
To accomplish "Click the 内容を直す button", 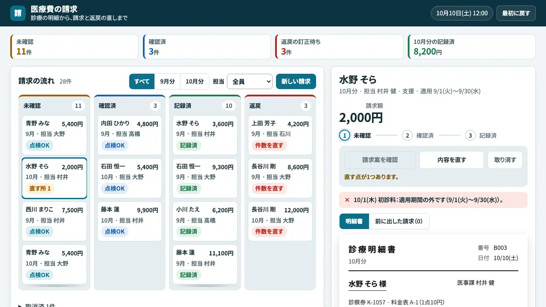I will pyautogui.click(x=452, y=160).
